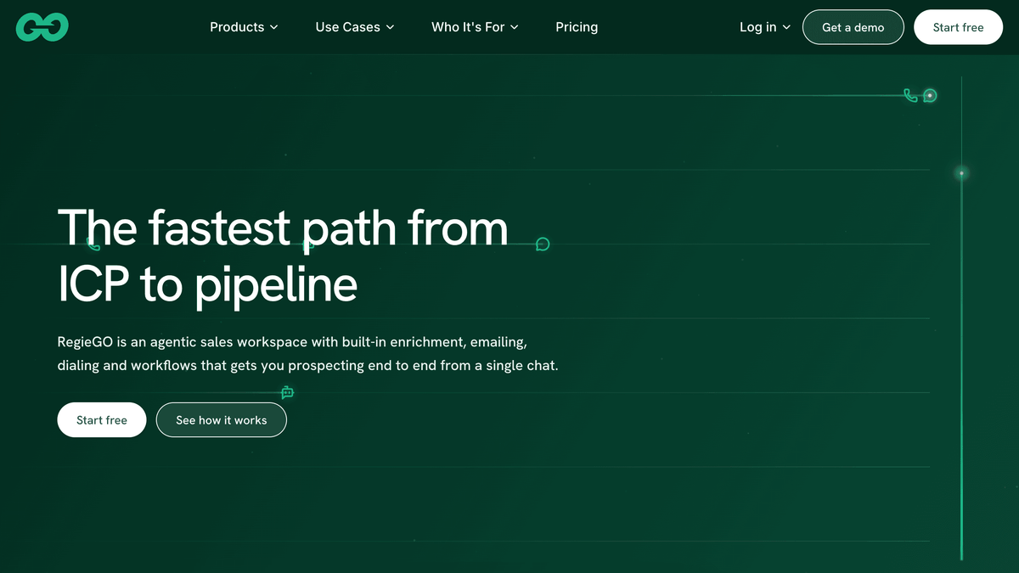Image resolution: width=1019 pixels, height=573 pixels.
Task: Open the Who It's For menu
Action: 475,27
